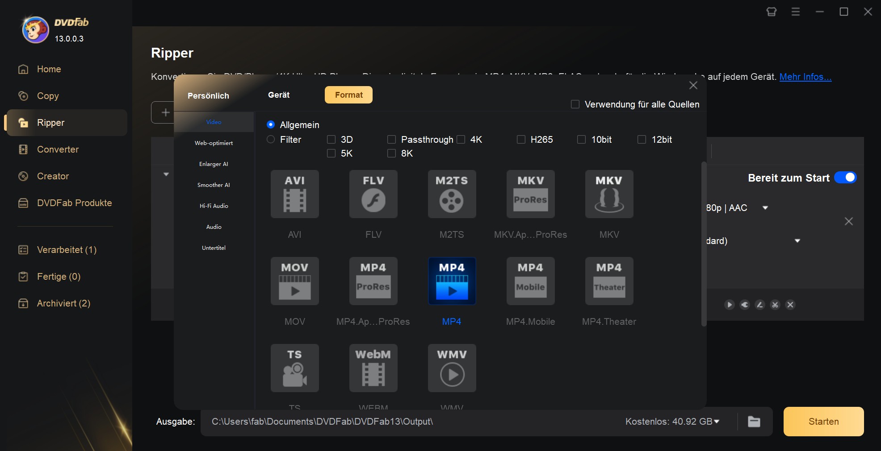The image size is (881, 451).
Task: Select the Enlarger AI category
Action: tap(214, 164)
